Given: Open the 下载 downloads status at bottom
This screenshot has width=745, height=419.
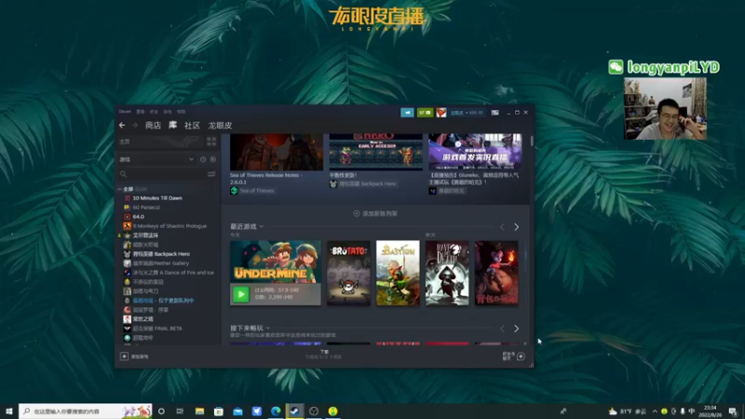Looking at the screenshot, I should [323, 355].
